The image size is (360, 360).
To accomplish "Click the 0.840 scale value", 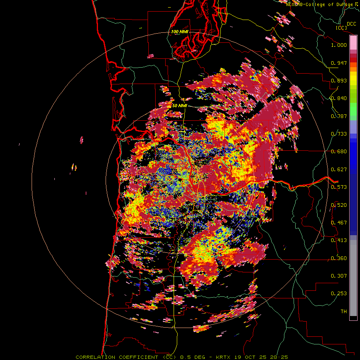I will point(339,98).
